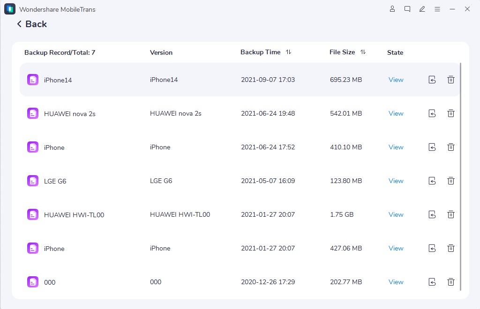Screen dimensions: 480x309
Task: Click the 000 backup file icon
Action: (x=33, y=282)
